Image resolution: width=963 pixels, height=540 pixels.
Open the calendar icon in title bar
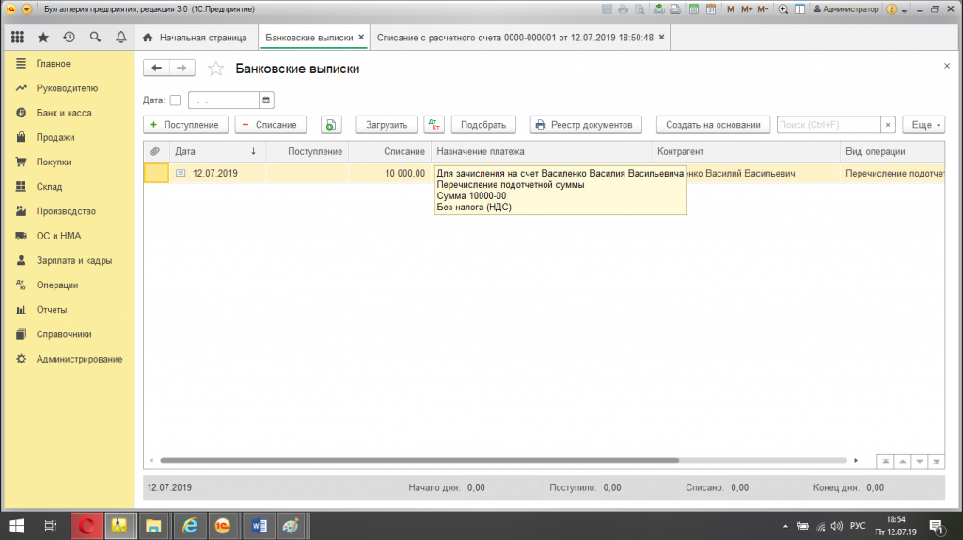click(711, 9)
